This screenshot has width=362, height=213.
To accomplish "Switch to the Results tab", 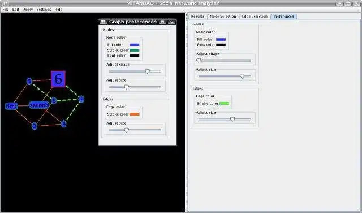I will pyautogui.click(x=197, y=16).
